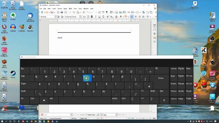Screen dimensions: 219x123
Task: Click the Justified alignment icon
Action: click(x=143, y=17)
